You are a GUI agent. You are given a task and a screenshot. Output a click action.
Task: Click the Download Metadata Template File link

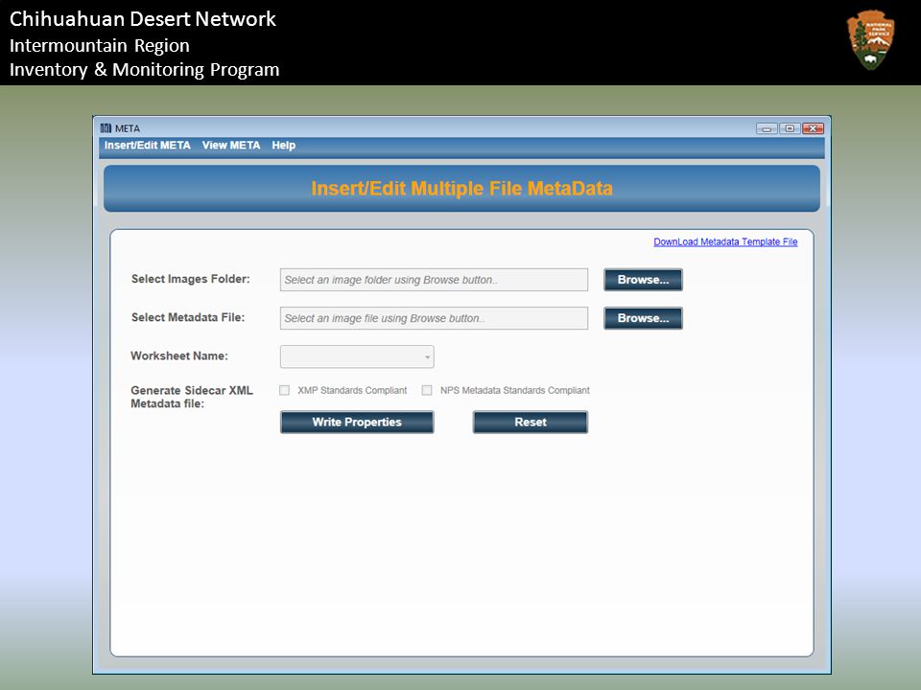pyautogui.click(x=725, y=241)
